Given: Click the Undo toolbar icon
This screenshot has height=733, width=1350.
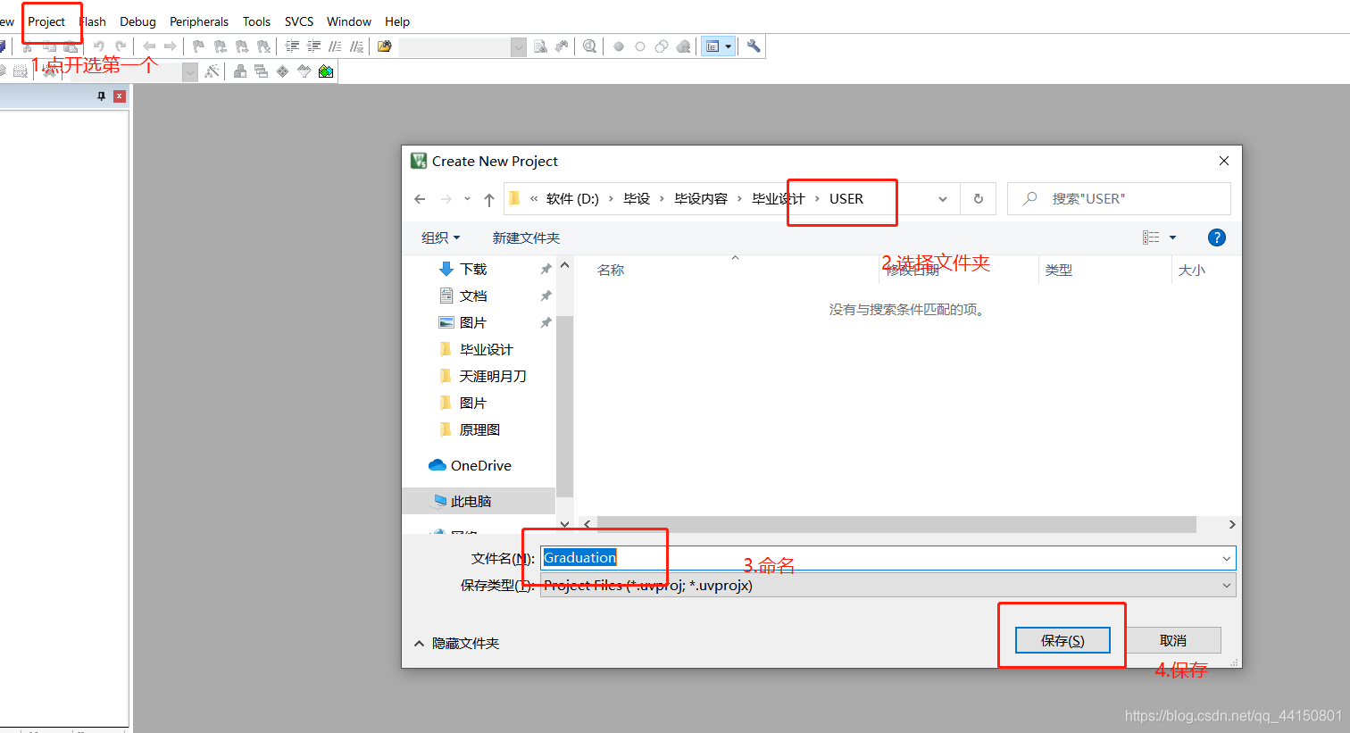Looking at the screenshot, I should point(98,46).
